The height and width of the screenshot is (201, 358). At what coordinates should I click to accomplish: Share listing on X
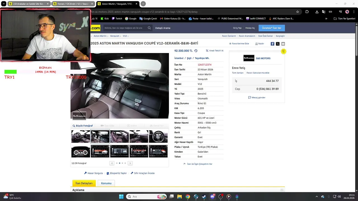[x=278, y=44]
